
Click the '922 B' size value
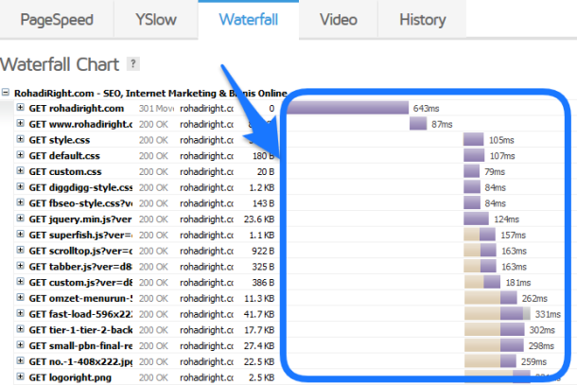263,251
